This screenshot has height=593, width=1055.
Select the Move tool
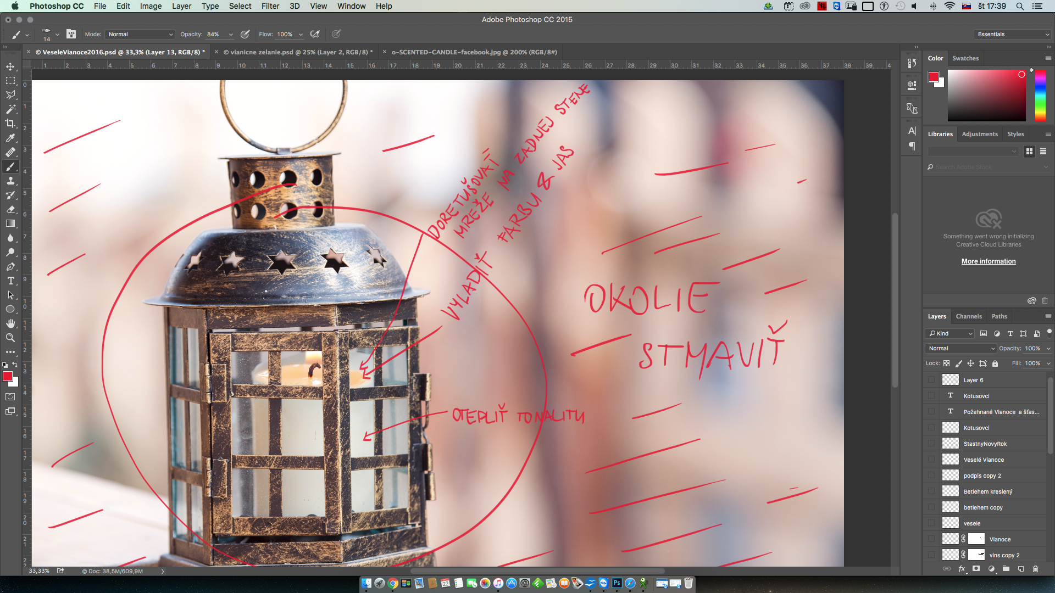pyautogui.click(x=10, y=66)
